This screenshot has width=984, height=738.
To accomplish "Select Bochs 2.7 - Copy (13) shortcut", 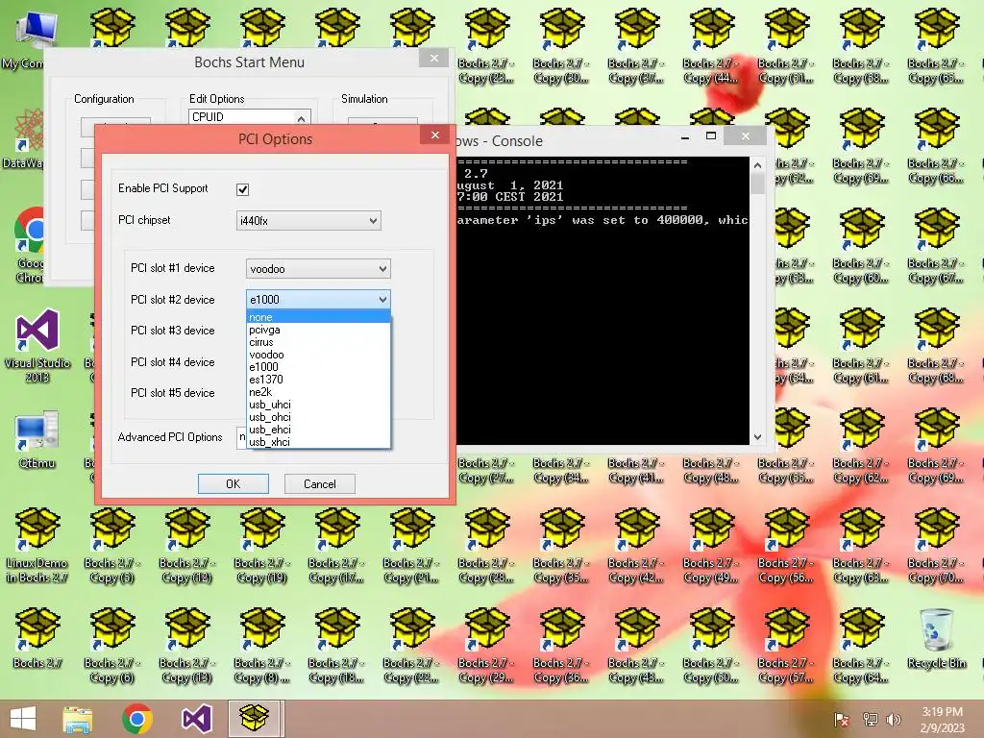I will click(187, 645).
